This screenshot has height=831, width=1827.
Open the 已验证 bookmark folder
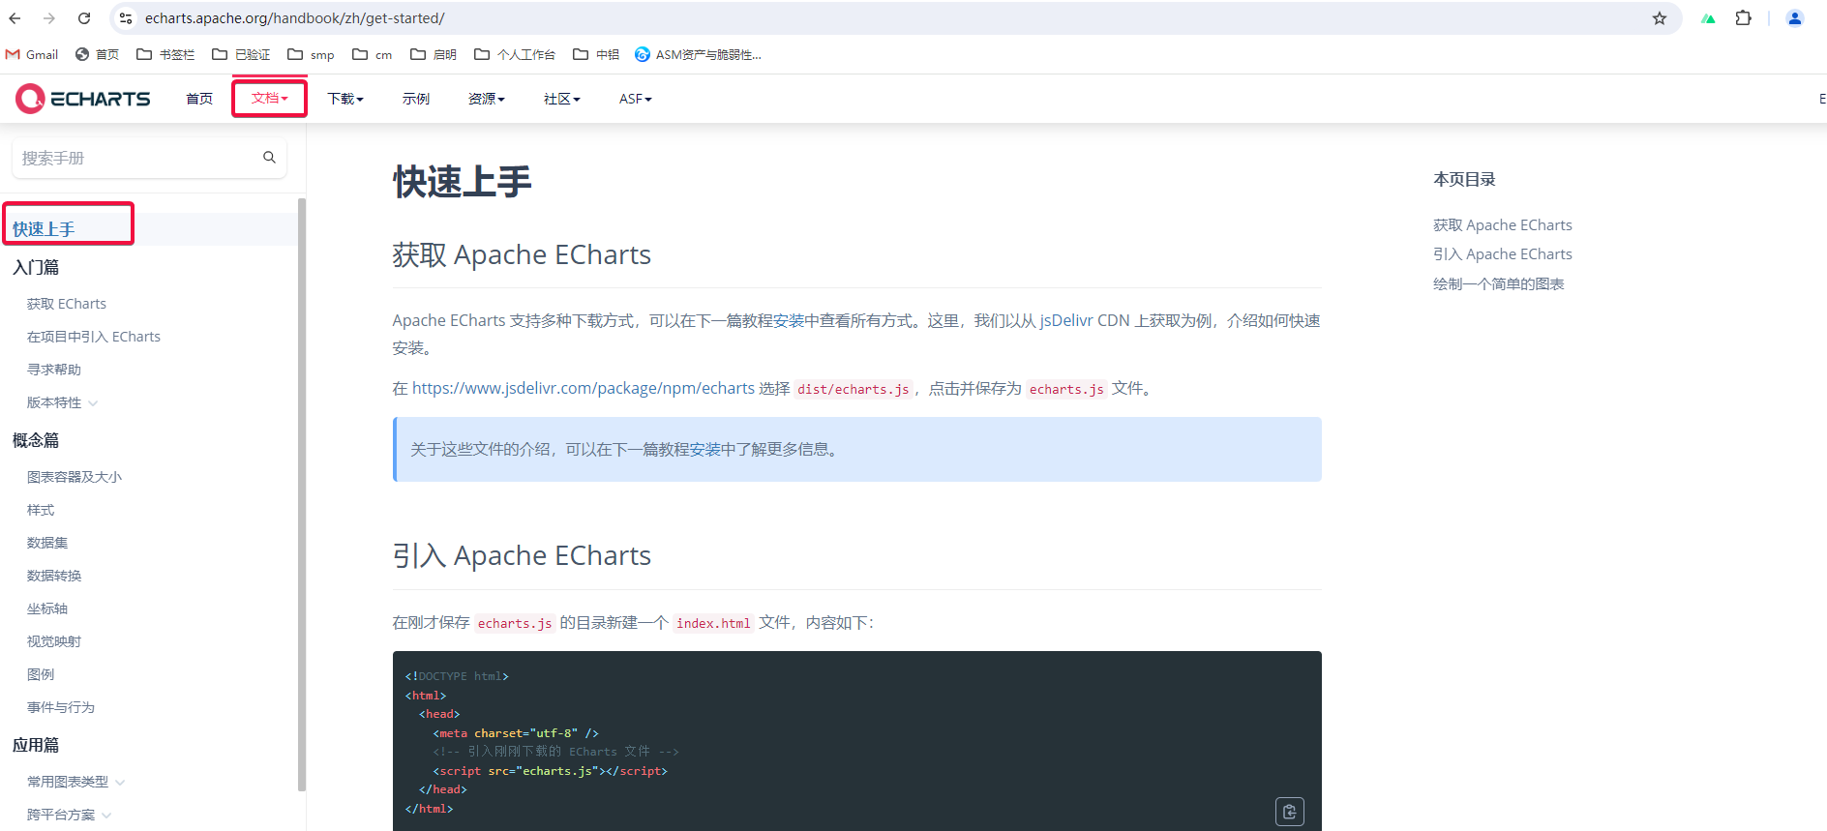click(x=241, y=54)
